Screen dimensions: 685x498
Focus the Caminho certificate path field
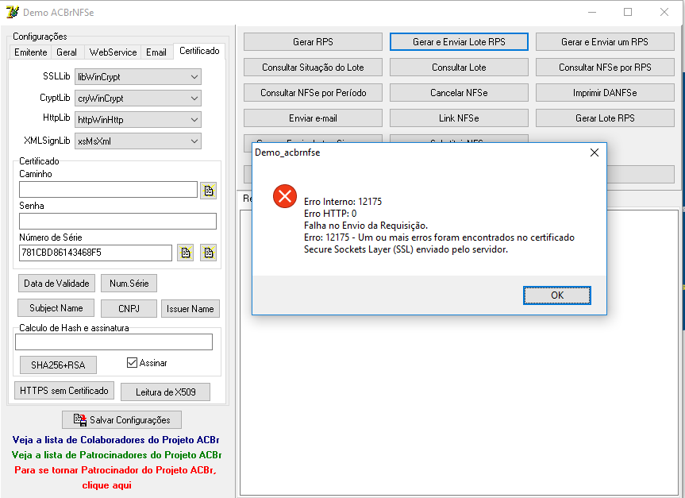point(108,190)
